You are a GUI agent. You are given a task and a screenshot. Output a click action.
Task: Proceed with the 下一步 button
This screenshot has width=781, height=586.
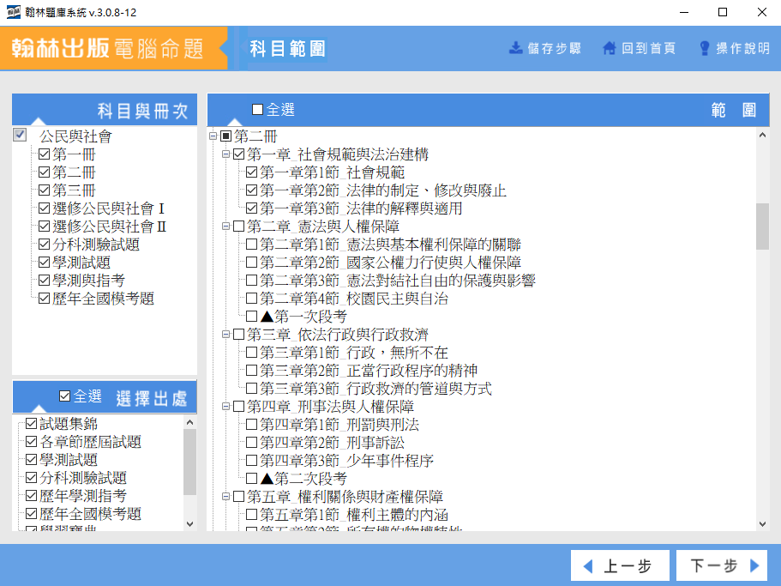click(x=722, y=565)
